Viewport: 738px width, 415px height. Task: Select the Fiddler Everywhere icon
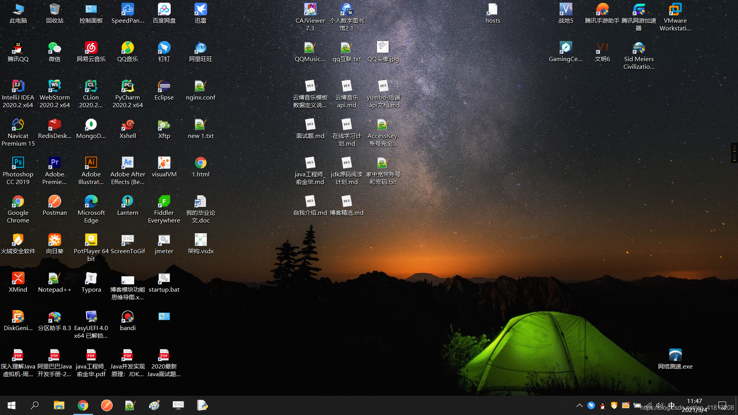[x=164, y=202]
